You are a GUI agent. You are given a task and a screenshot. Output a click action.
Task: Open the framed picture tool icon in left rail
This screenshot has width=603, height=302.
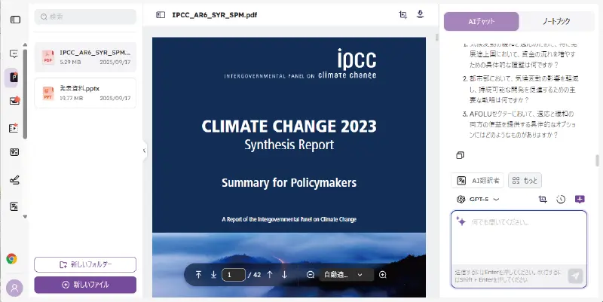14,152
